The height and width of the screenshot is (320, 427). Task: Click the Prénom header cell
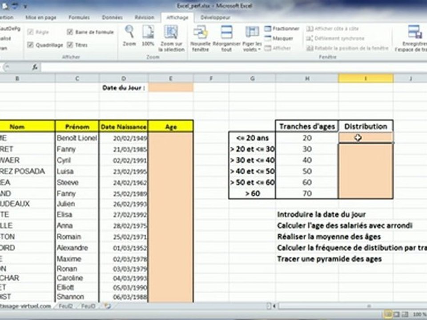tap(77, 127)
